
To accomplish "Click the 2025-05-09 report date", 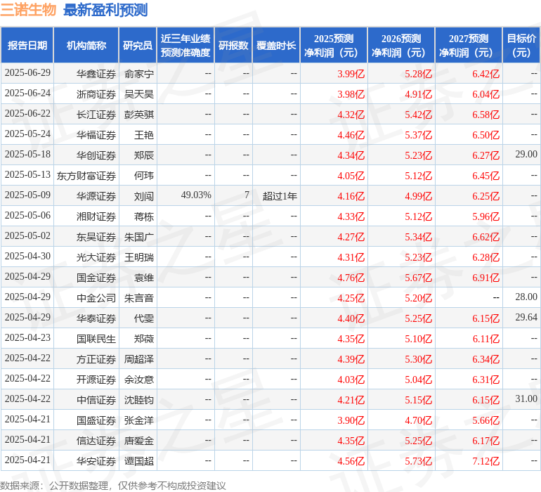I will coord(27,195).
